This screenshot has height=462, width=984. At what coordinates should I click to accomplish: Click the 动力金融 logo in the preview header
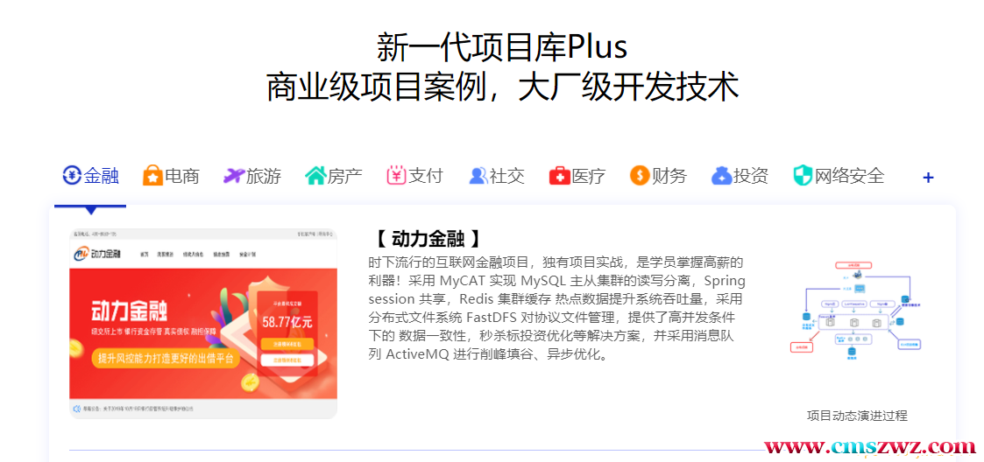click(97, 254)
